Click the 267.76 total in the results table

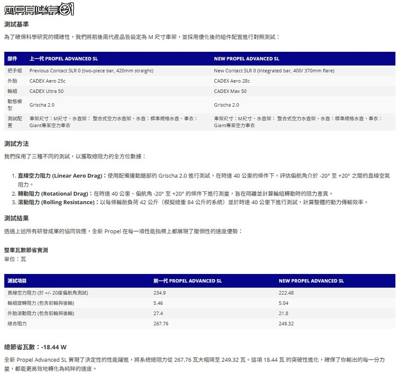pyautogui.click(x=161, y=323)
